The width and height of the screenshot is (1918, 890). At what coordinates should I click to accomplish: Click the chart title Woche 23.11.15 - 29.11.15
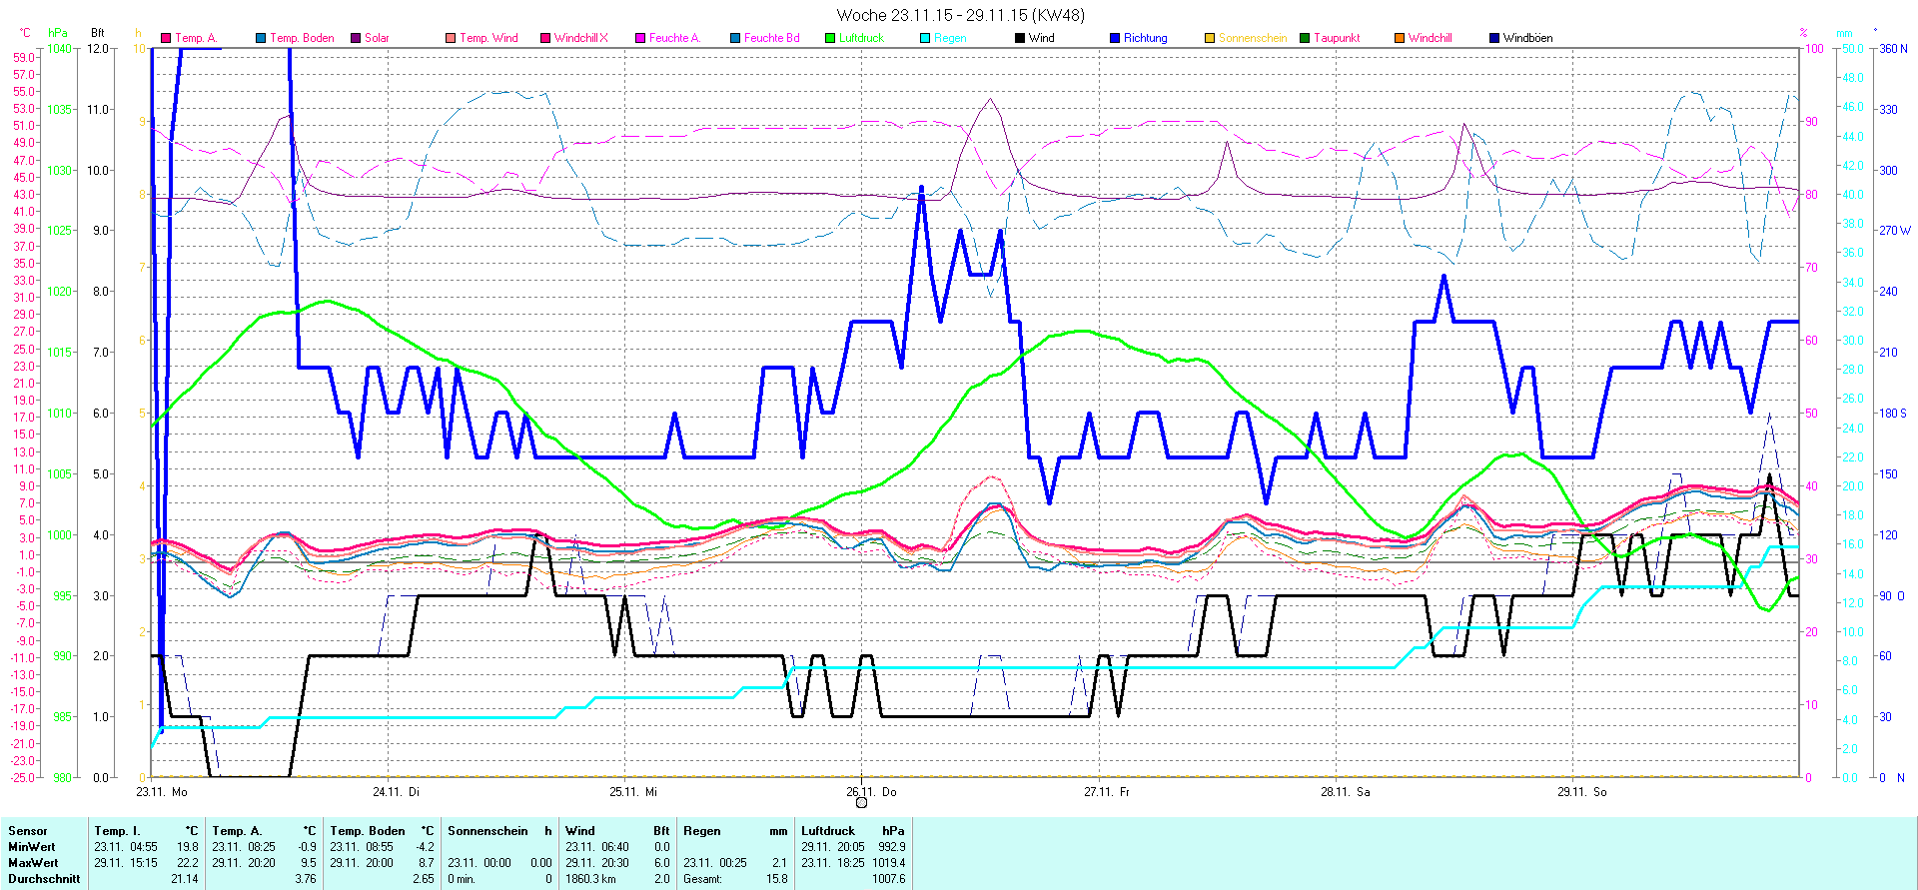click(x=959, y=15)
